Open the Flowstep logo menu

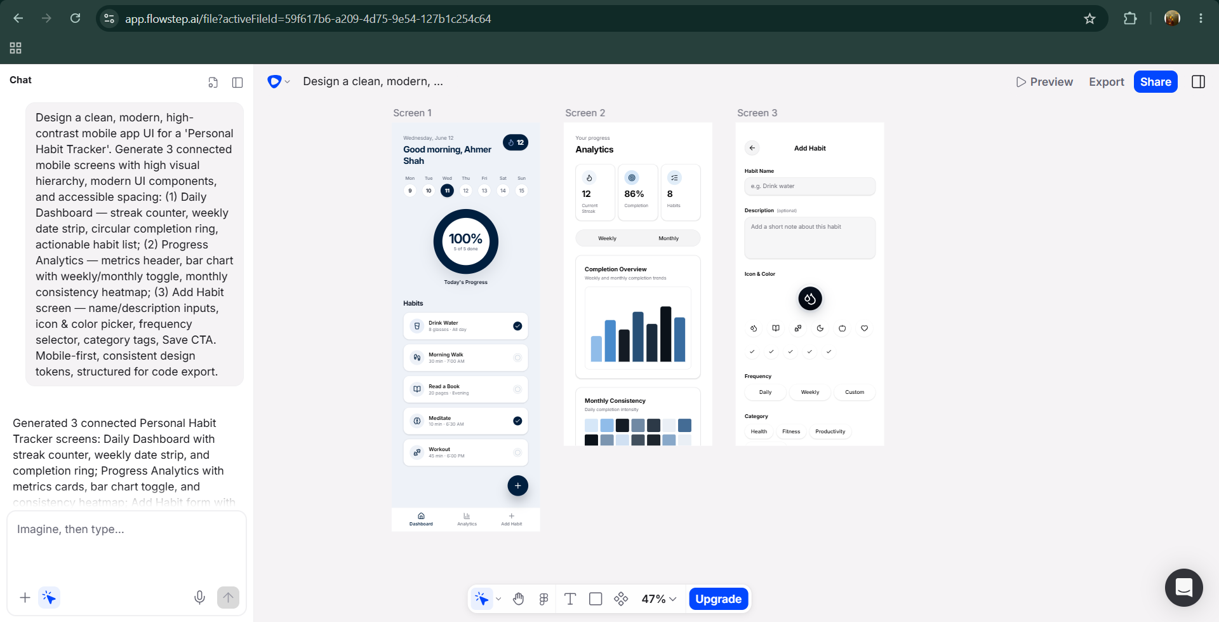point(279,81)
